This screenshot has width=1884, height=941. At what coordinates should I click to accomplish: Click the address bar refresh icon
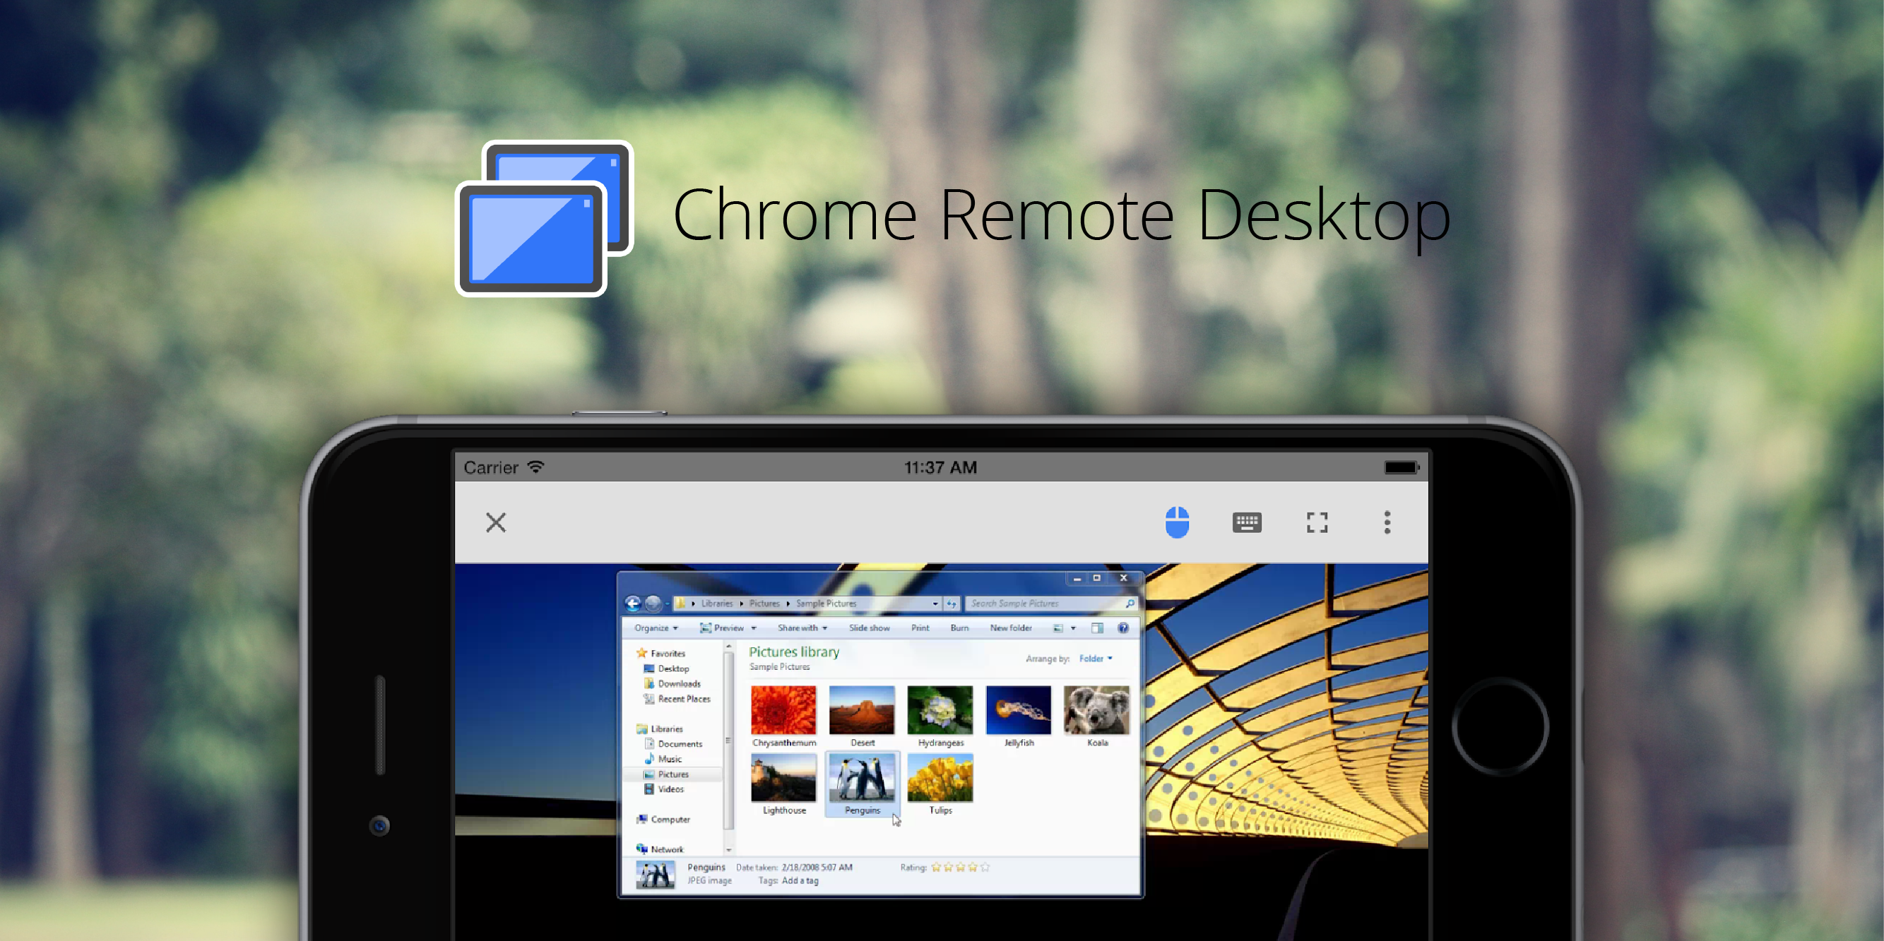952,604
